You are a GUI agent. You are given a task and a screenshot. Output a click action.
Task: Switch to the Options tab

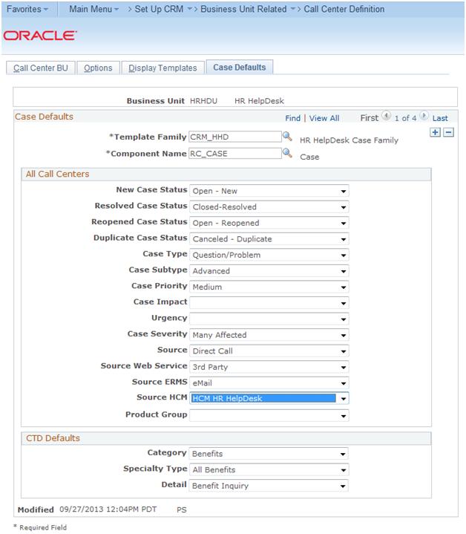point(98,68)
